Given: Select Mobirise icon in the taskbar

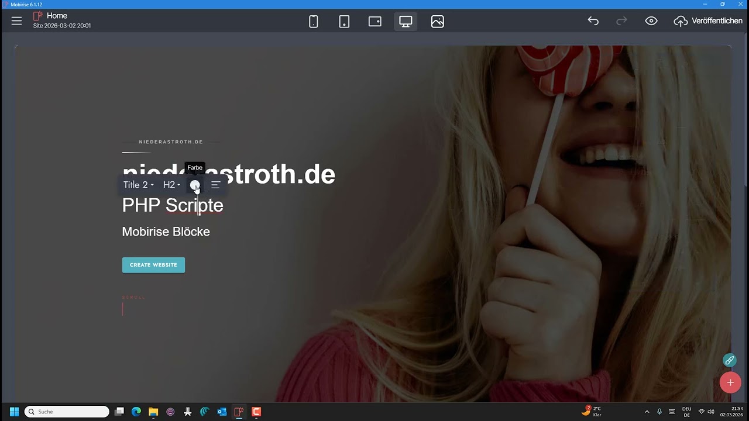Looking at the screenshot, I should point(239,412).
